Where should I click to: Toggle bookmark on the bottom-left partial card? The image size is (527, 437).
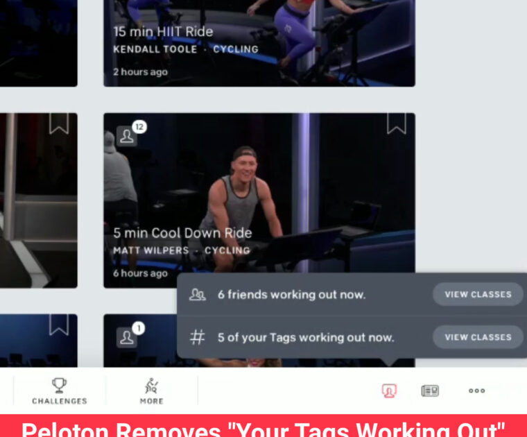coord(58,324)
